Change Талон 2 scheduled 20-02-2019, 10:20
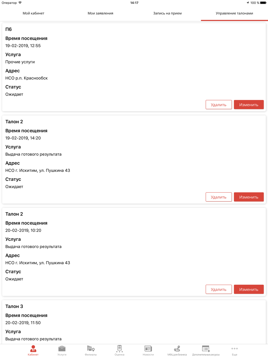 (249, 289)
